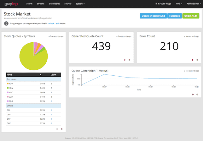Click the Unlock / Edit button
The height and width of the screenshot is (141, 203).
click(191, 16)
